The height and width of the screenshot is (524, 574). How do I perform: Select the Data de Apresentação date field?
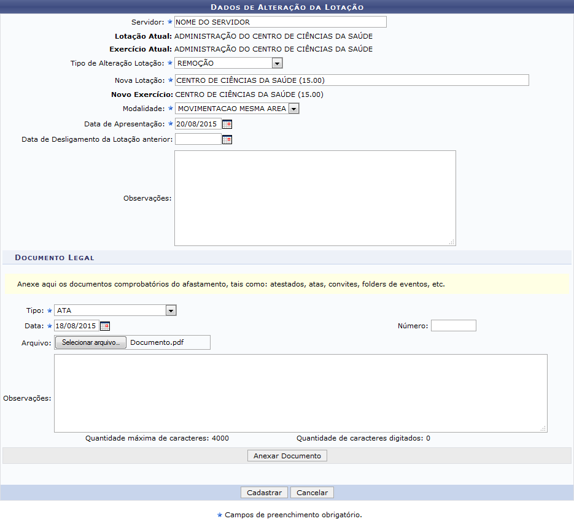coord(197,124)
